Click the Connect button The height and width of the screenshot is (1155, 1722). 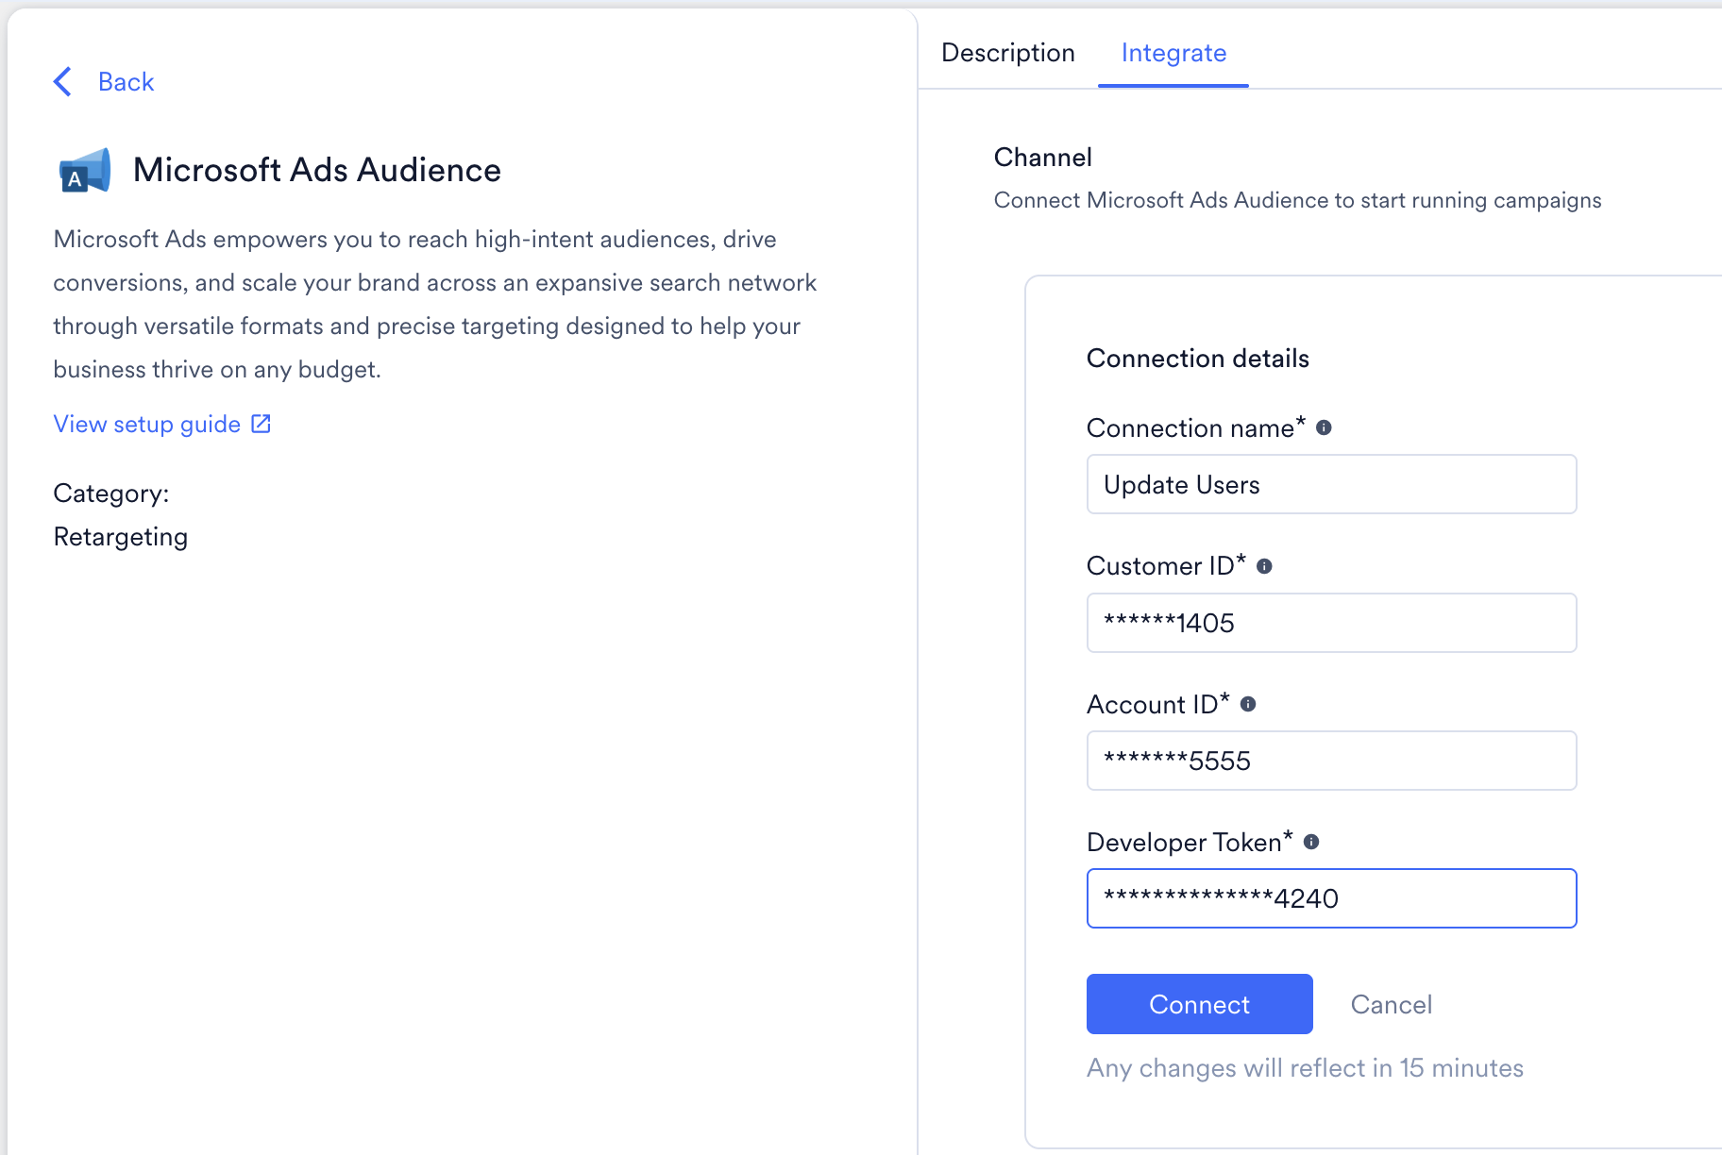(1199, 1004)
